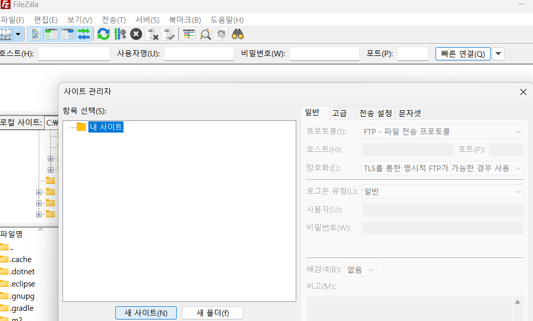Open the directory listing filters icon
The image size is (533, 321).
pos(189,35)
